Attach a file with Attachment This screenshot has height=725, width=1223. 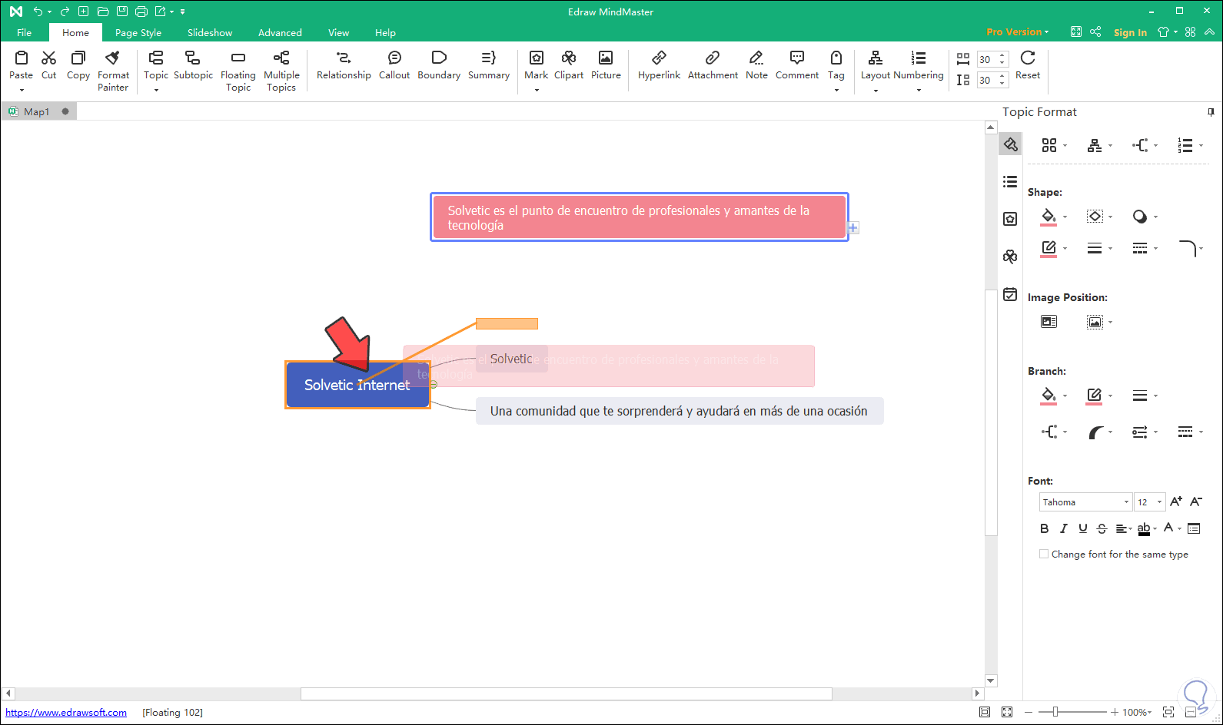(713, 65)
